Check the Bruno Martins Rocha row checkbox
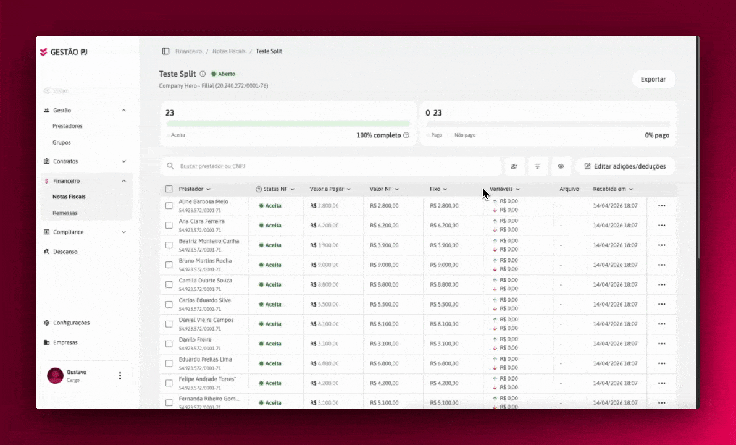Screen dimensions: 736x445 169,265
